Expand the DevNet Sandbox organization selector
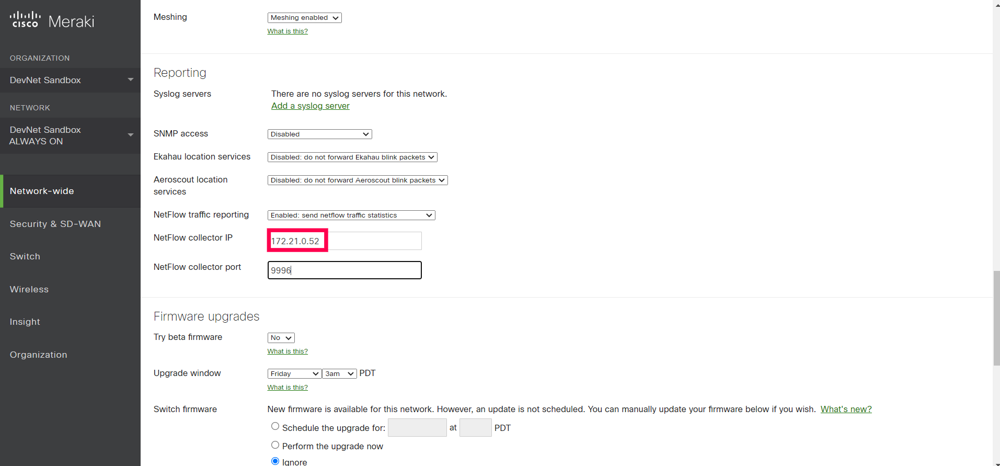Screen dimensions: 1000x466 point(70,80)
